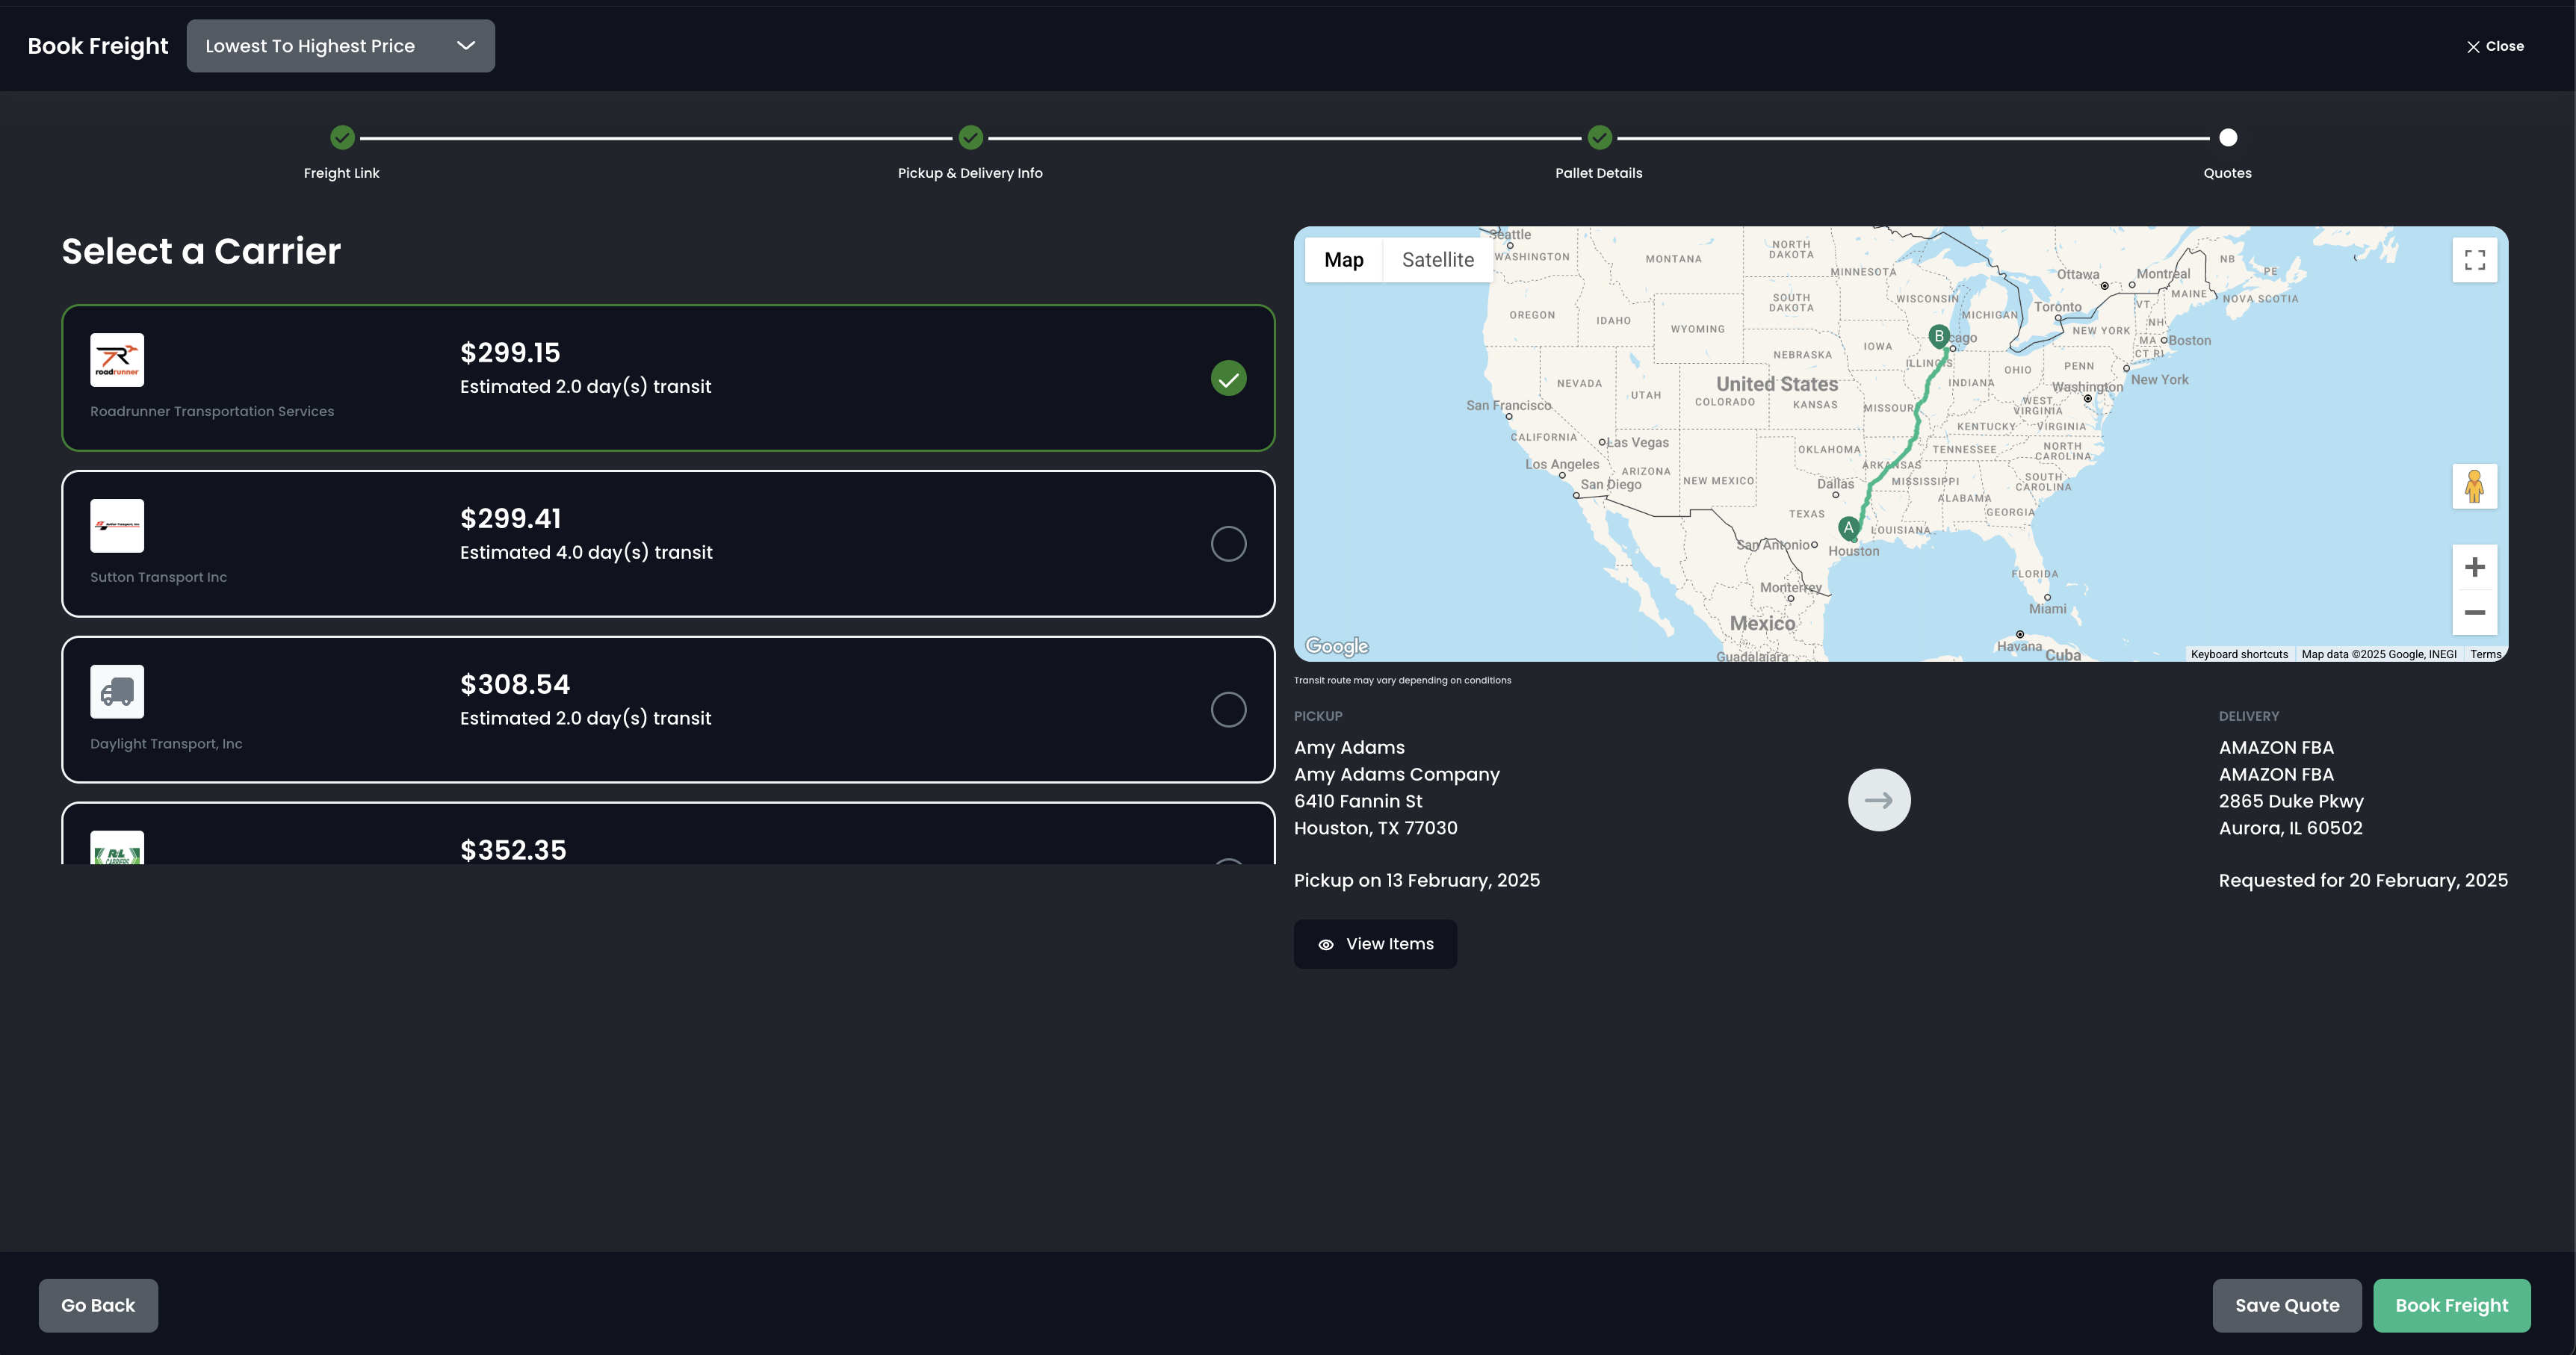Select the Daylight Transport radio button
This screenshot has width=2576, height=1355.
(x=1228, y=710)
